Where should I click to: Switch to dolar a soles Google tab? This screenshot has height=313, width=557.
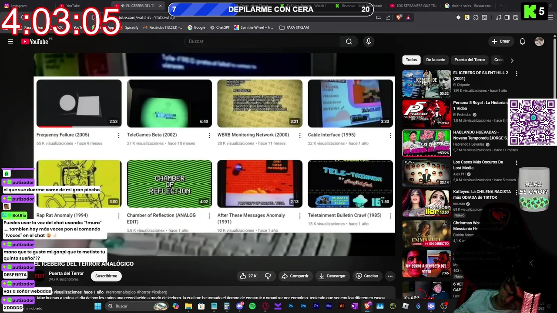click(468, 6)
